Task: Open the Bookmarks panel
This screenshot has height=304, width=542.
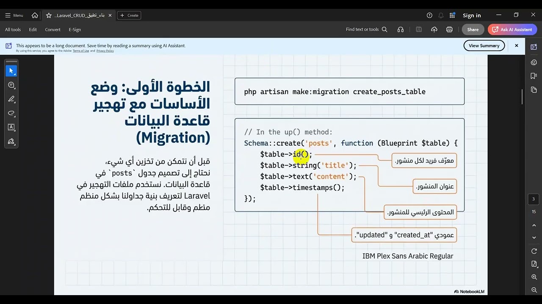Action: [534, 76]
